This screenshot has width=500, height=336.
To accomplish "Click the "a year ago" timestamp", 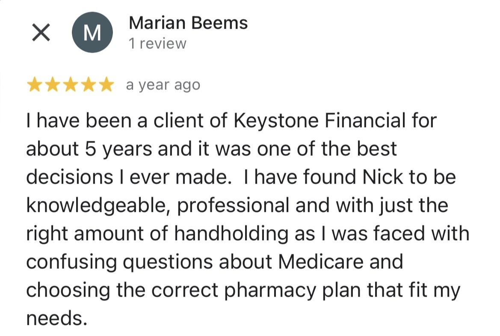I will (x=163, y=85).
